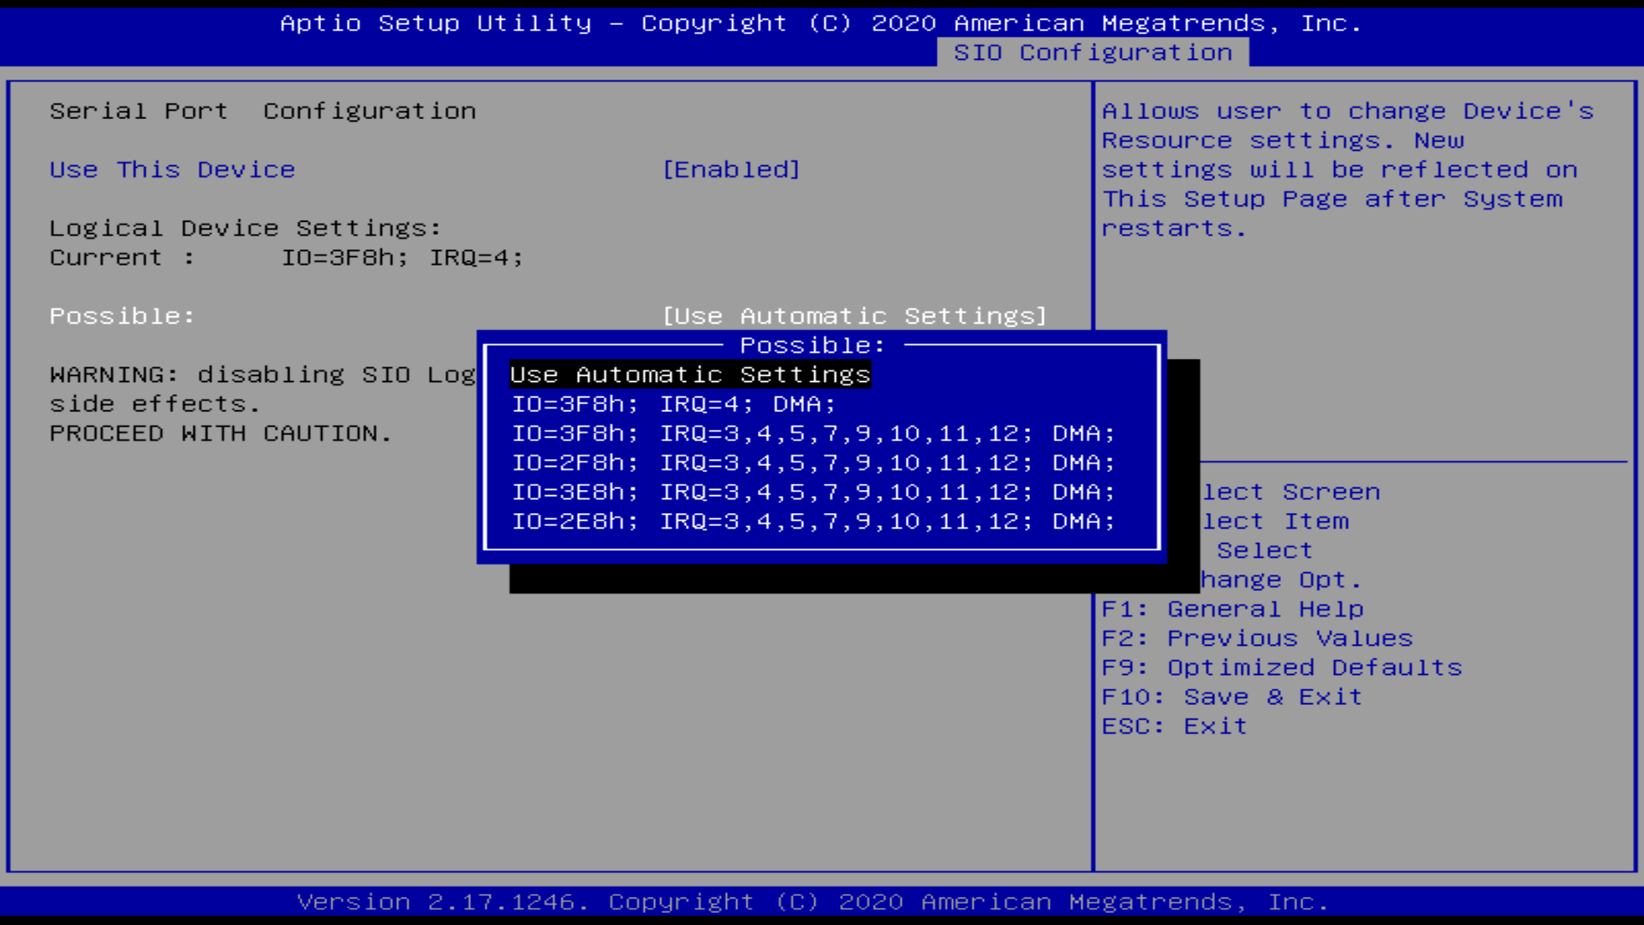Click F2: Previous Values hint
This screenshot has height=925, width=1644.
click(x=1256, y=638)
